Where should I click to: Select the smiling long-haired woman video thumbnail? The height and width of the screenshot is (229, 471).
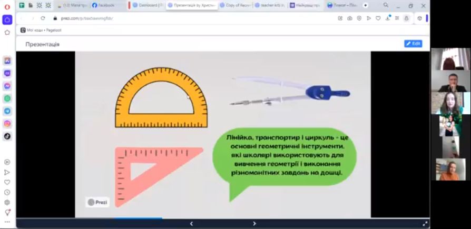coord(451,103)
